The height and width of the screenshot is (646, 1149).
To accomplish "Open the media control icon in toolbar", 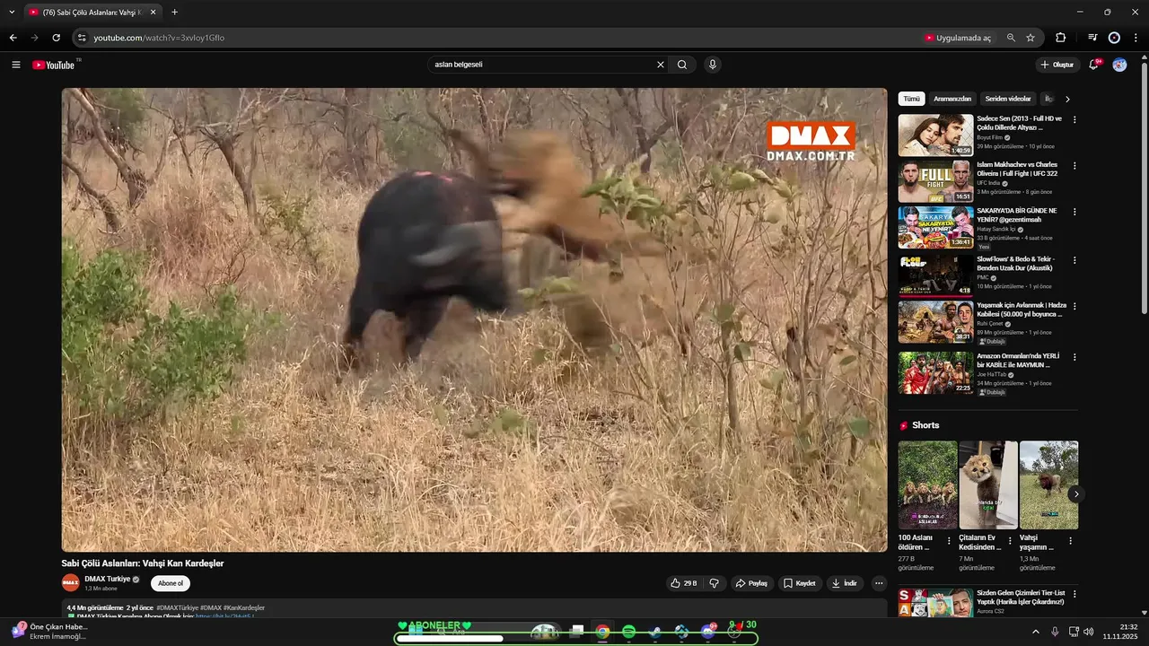I will pos(1092,38).
